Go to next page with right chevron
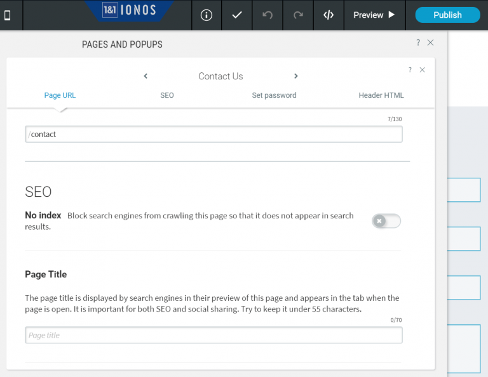488x377 pixels. coord(295,76)
